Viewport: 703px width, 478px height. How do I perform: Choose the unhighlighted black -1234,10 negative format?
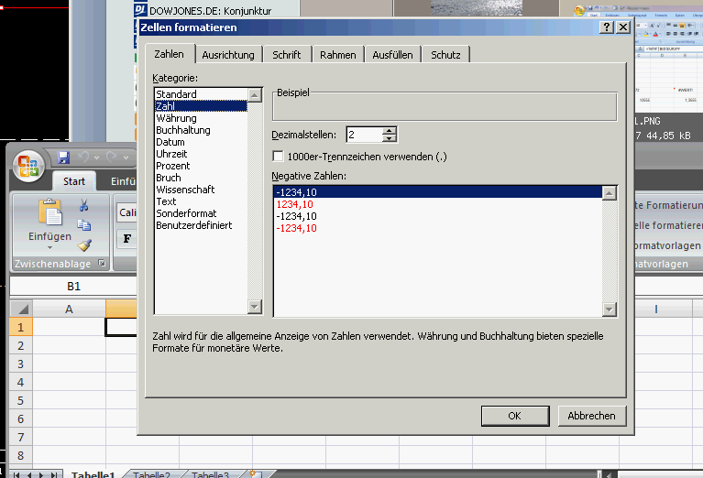[x=438, y=216]
